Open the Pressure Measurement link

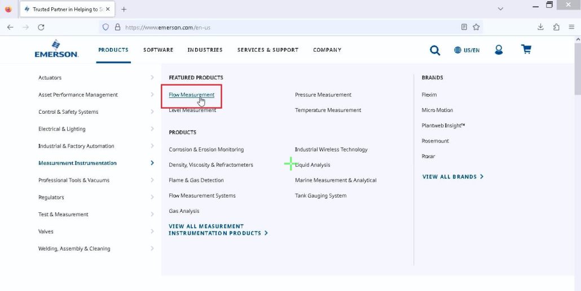click(x=323, y=95)
